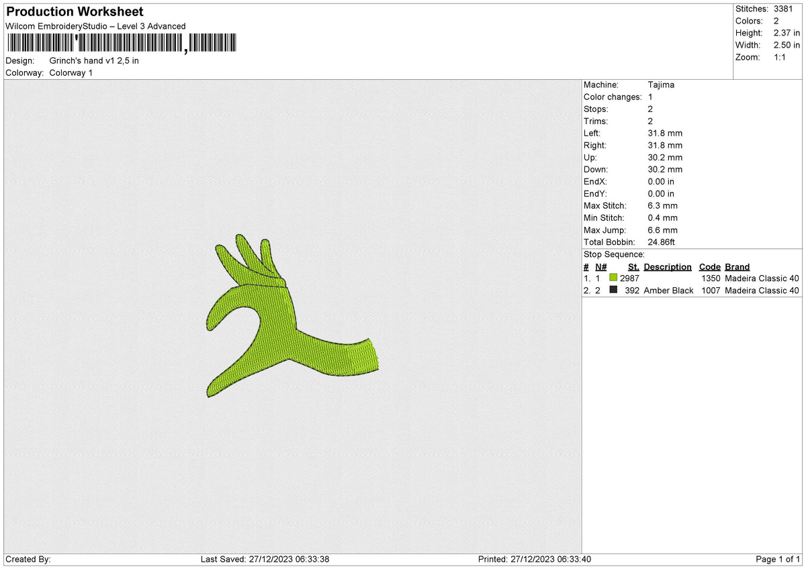Select the Max Jump value 6.6 mm
The image size is (806, 569).
[x=663, y=229]
